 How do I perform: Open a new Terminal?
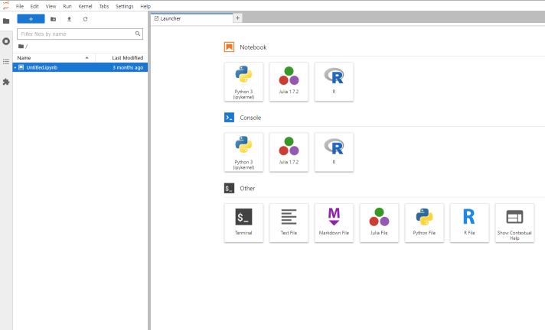point(243,223)
